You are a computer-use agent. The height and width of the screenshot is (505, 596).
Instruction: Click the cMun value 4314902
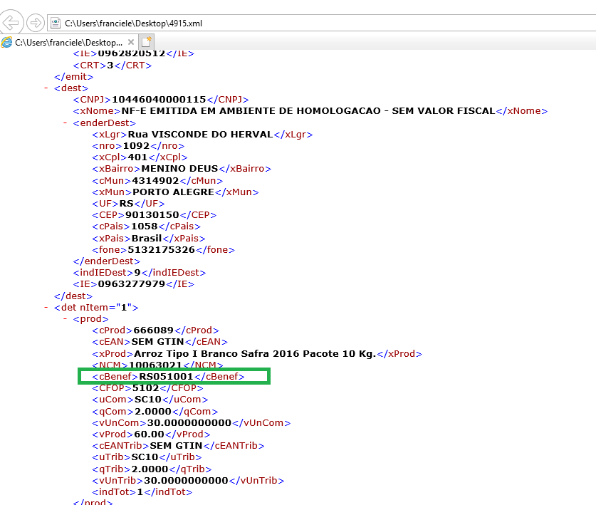(x=155, y=181)
